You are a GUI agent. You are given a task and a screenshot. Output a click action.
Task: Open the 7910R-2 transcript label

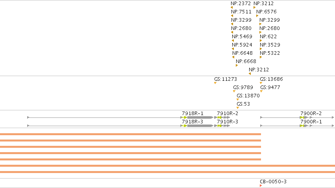(228, 114)
